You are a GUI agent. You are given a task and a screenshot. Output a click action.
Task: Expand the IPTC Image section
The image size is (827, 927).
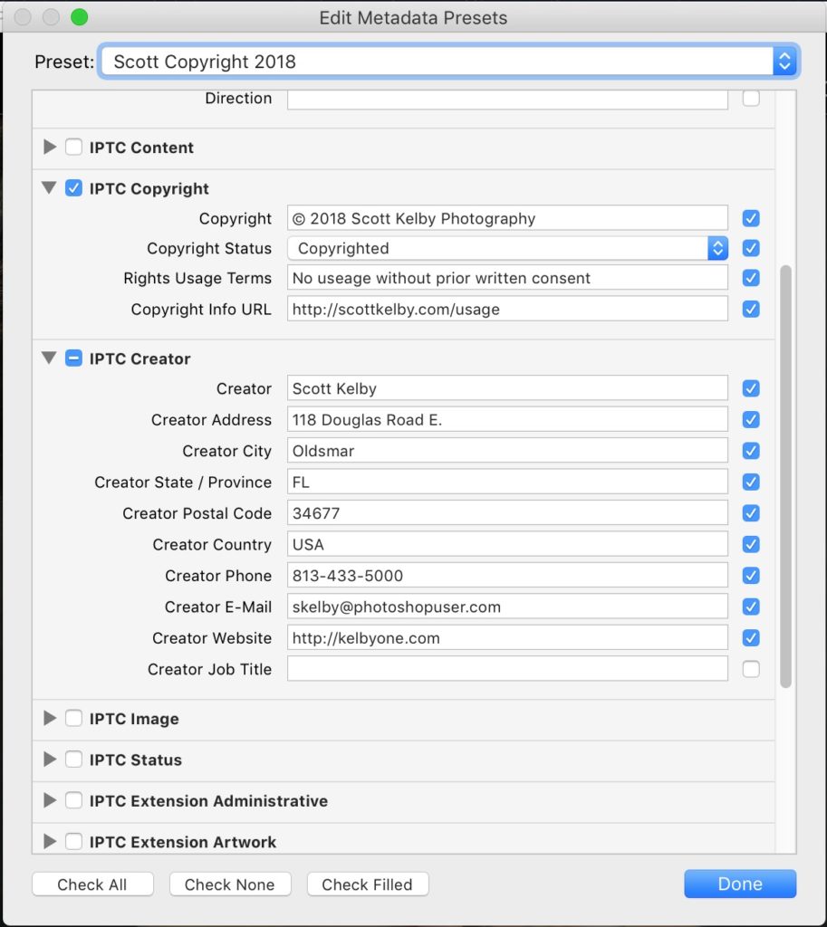(x=50, y=718)
